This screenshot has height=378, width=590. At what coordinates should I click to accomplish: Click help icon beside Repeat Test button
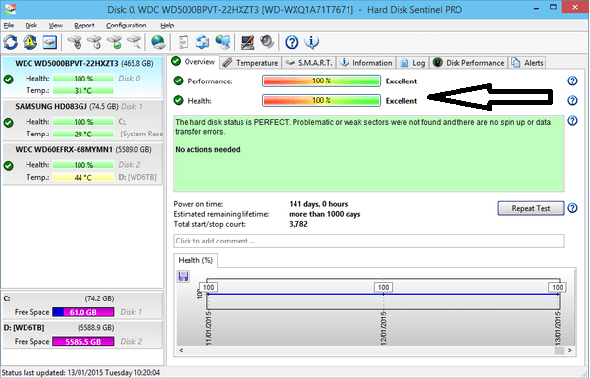click(572, 208)
